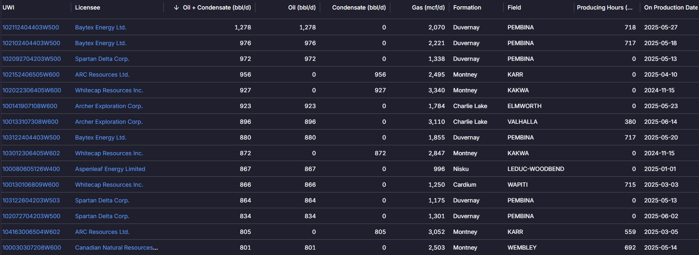
Task: Select the WAPITI field cell
Action: [x=518, y=185]
